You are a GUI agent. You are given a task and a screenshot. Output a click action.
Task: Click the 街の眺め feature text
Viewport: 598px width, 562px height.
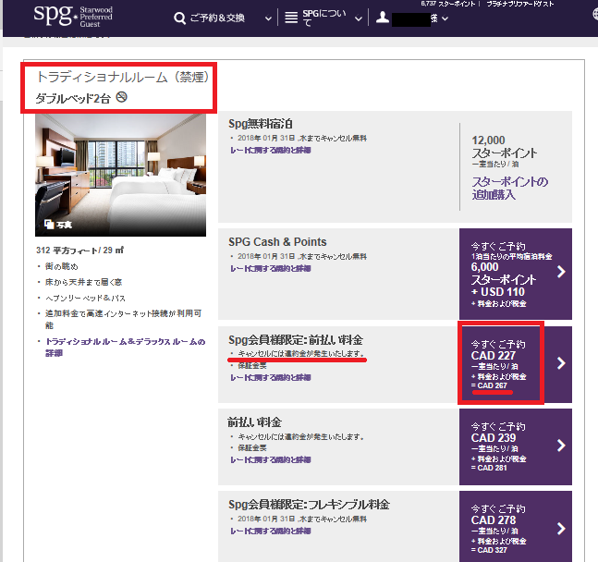pos(61,266)
